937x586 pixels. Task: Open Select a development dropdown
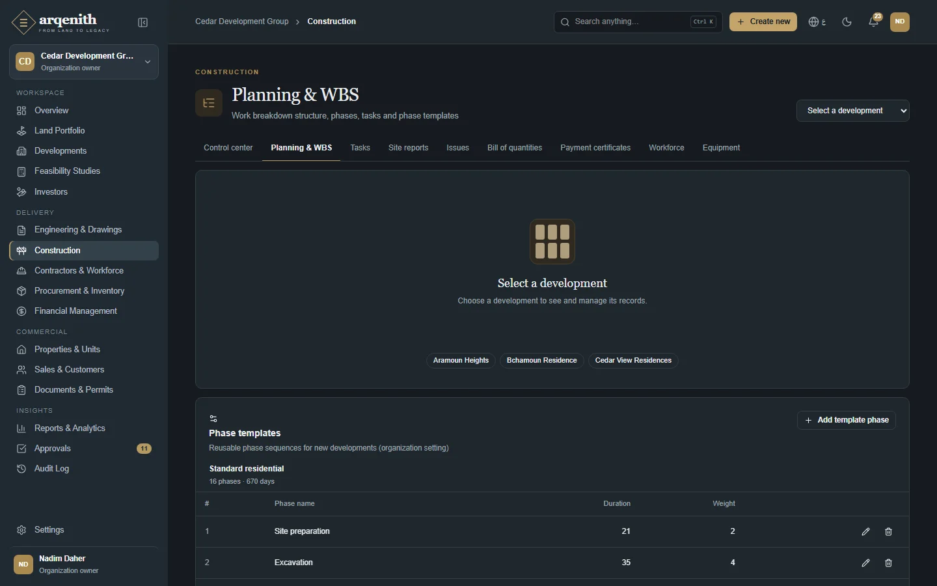tap(853, 111)
